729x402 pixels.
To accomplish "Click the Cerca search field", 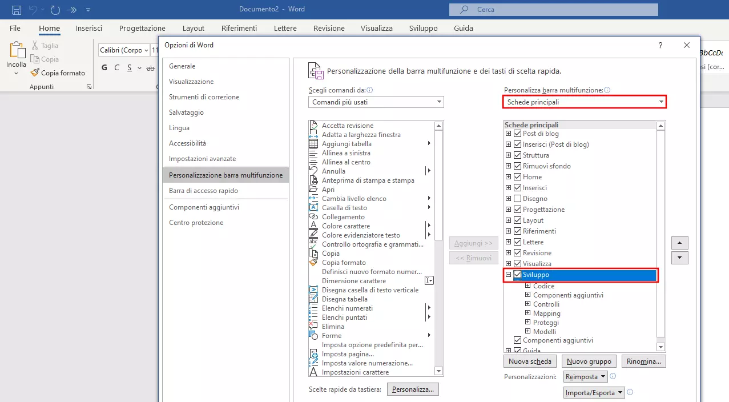I will [x=554, y=10].
